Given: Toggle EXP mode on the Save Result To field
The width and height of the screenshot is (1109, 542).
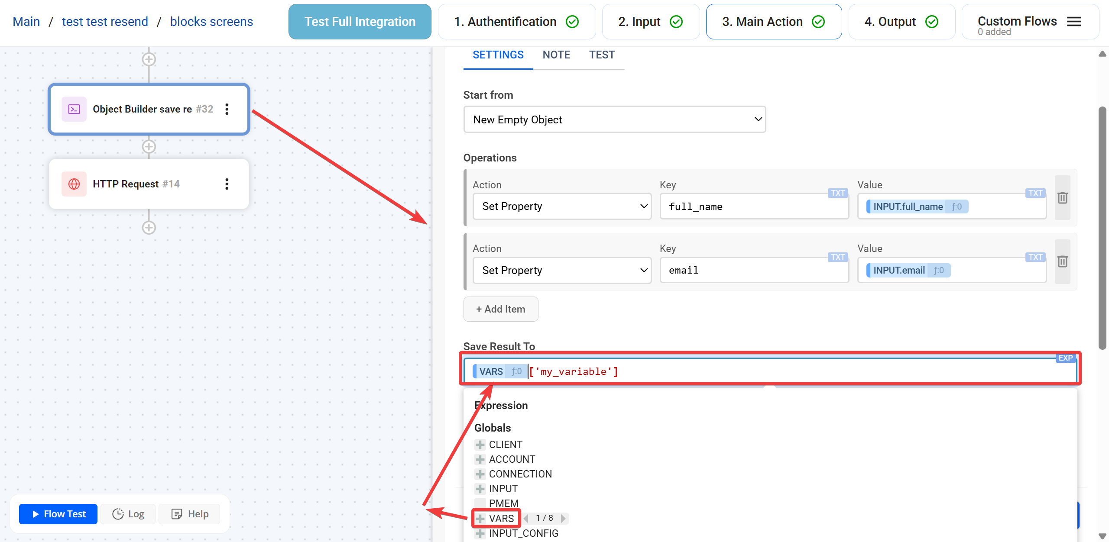Looking at the screenshot, I should pos(1065,358).
